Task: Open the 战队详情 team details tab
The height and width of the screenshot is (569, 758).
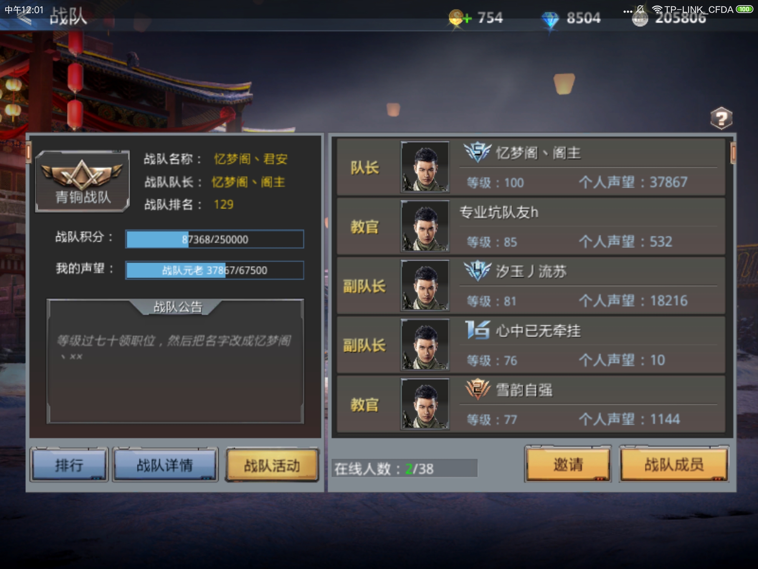Action: 165,465
